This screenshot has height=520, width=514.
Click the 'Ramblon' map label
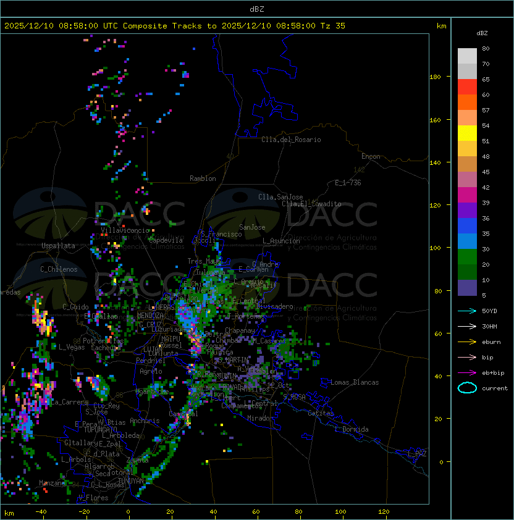203,178
